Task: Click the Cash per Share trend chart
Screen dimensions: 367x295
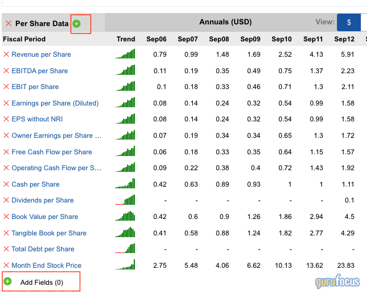Action: click(125, 183)
